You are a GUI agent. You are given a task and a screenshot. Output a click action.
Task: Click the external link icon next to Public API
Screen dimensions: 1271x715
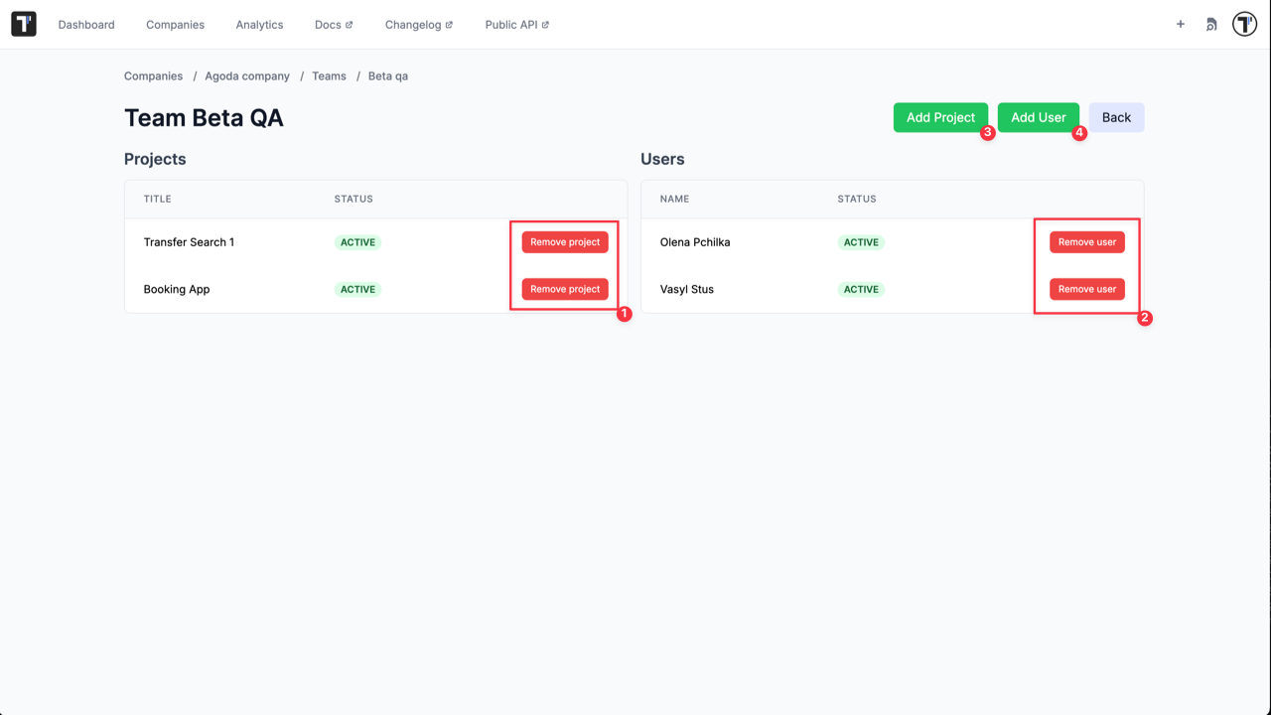[543, 23]
